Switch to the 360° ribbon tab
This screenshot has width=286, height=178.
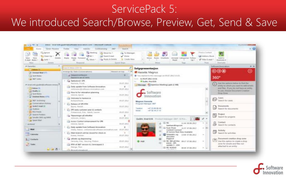[114, 49]
